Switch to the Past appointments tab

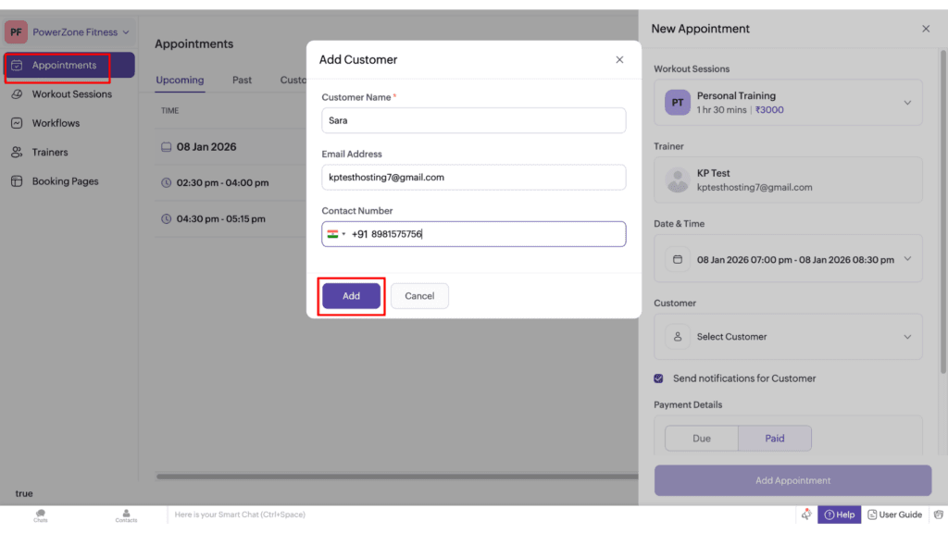click(x=242, y=80)
